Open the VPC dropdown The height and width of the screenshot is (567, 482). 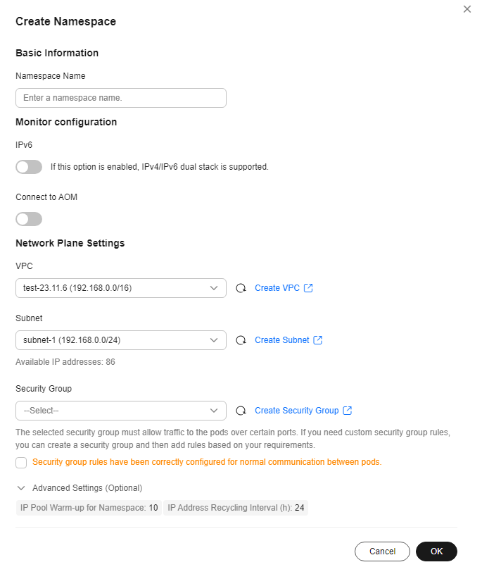[x=121, y=288]
